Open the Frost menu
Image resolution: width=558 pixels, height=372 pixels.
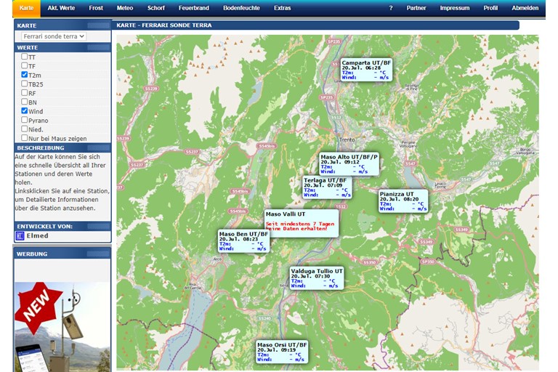pyautogui.click(x=96, y=8)
